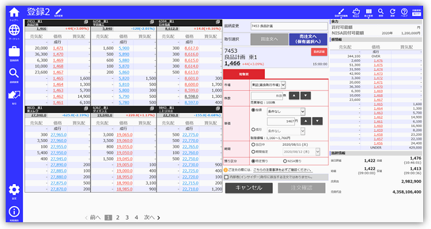This screenshot has width=431, height=229.
Task: Open registration content edit brush icon
Action: [341, 12]
